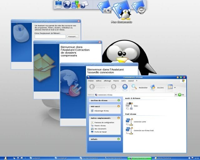Click the green OK go arrow
This screenshot has height=160, width=200.
click(180, 95)
